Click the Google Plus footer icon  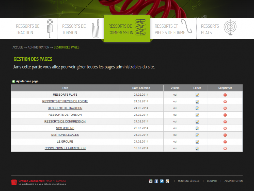tap(151, 181)
